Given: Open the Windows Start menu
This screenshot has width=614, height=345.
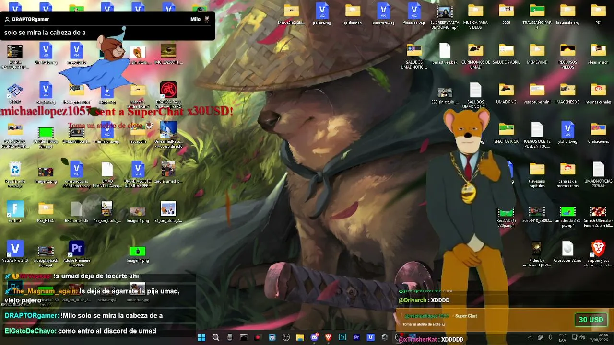Looking at the screenshot, I should [x=201, y=337].
